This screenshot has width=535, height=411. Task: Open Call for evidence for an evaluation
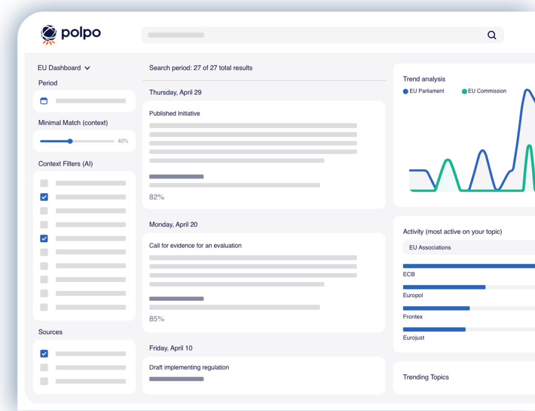tap(195, 245)
